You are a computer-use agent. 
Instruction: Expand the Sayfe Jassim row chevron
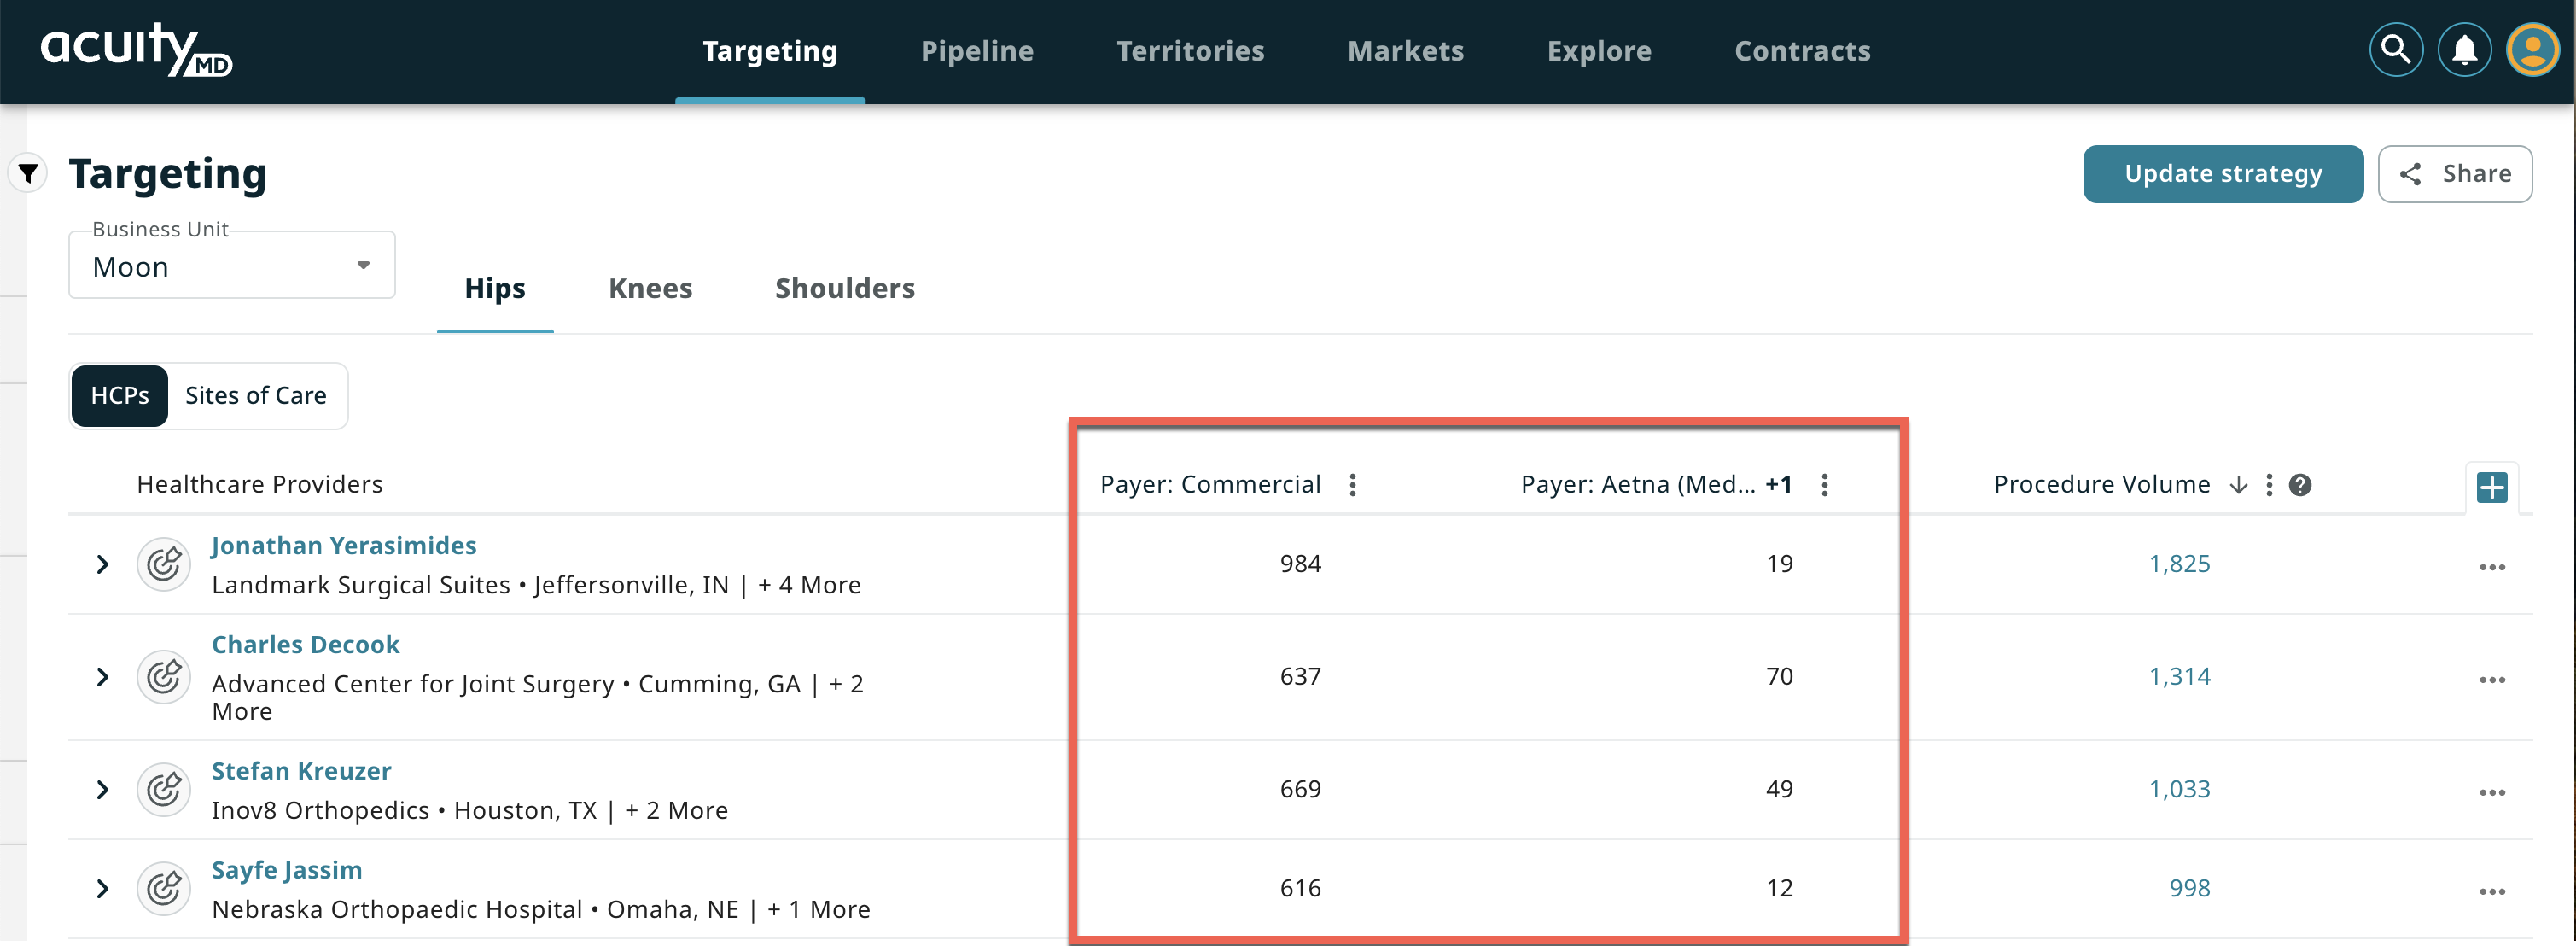(102, 888)
